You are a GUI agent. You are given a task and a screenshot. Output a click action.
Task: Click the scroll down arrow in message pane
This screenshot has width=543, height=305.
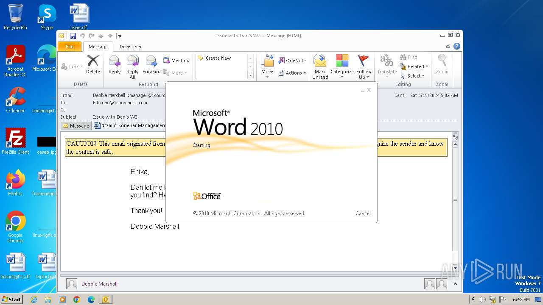pyautogui.click(x=455, y=268)
